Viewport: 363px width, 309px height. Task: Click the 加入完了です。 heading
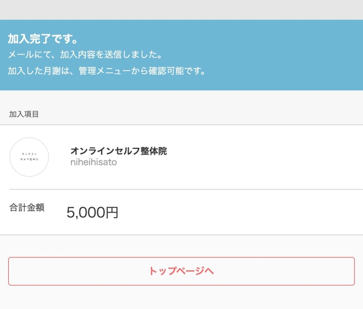point(43,39)
